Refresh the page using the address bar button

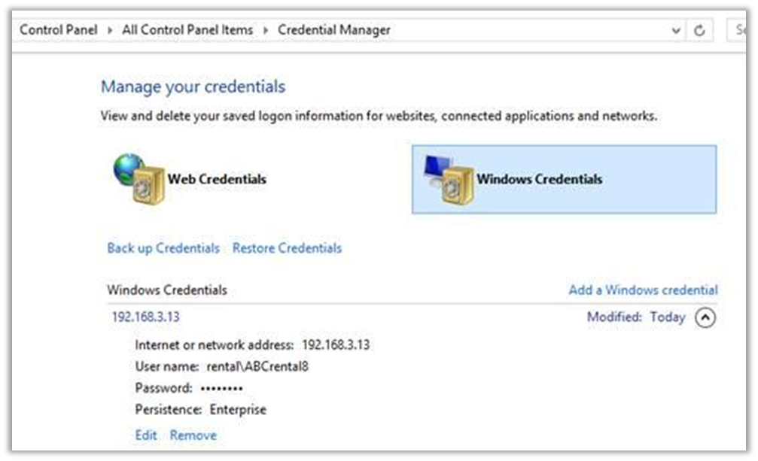click(699, 31)
